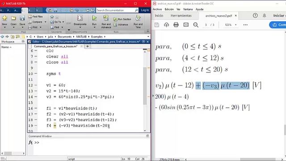Open Ayuda menu in Acrobat
Viewport: 286px width, 161px height.
(x=199, y=9)
